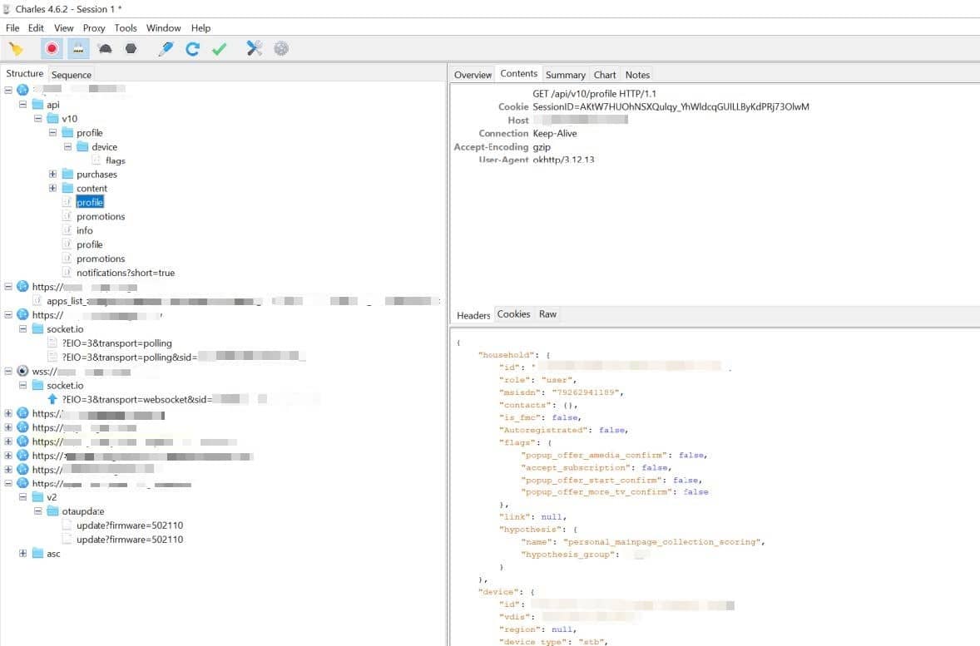Open the Proxy menu
Screen dimensions: 980x646
coord(94,28)
